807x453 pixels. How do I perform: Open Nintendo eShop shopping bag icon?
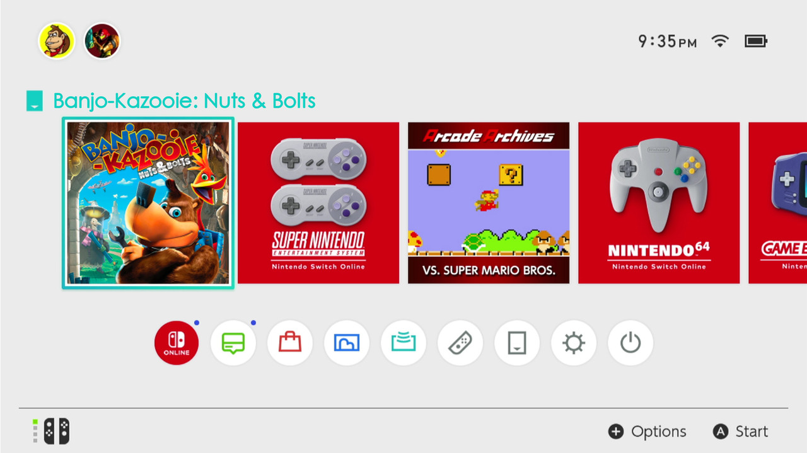click(x=290, y=343)
